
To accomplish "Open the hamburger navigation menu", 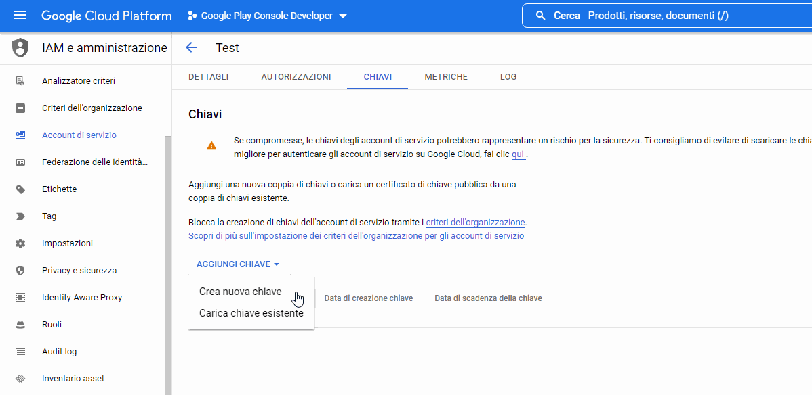I will [x=20, y=16].
